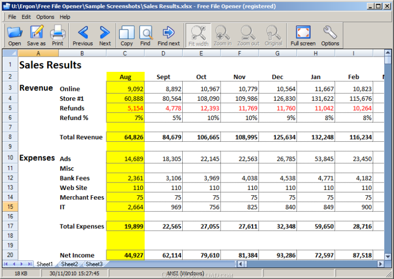Image resolution: width=394 pixels, height=279 pixels.
Task: Switch to Full screen view
Action: 303,35
